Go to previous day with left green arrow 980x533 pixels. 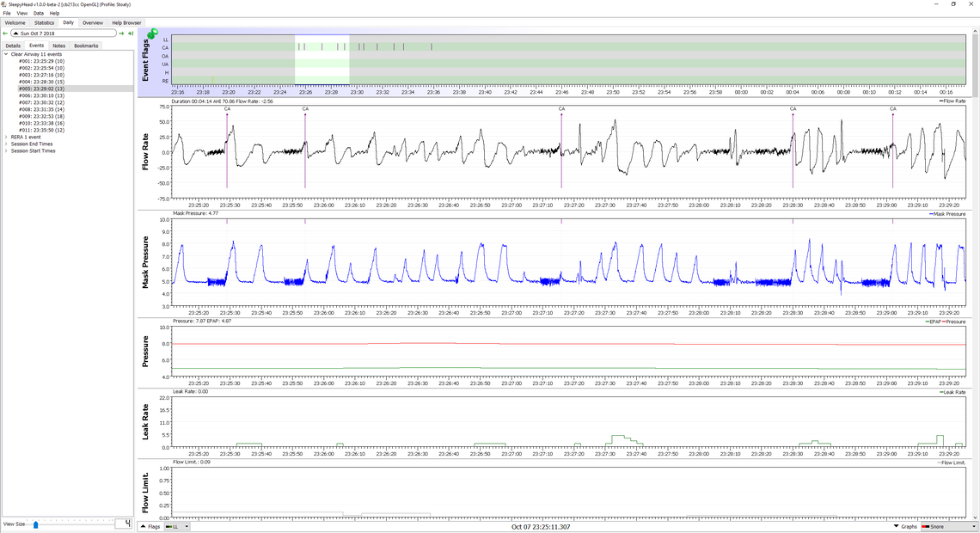pos(5,34)
